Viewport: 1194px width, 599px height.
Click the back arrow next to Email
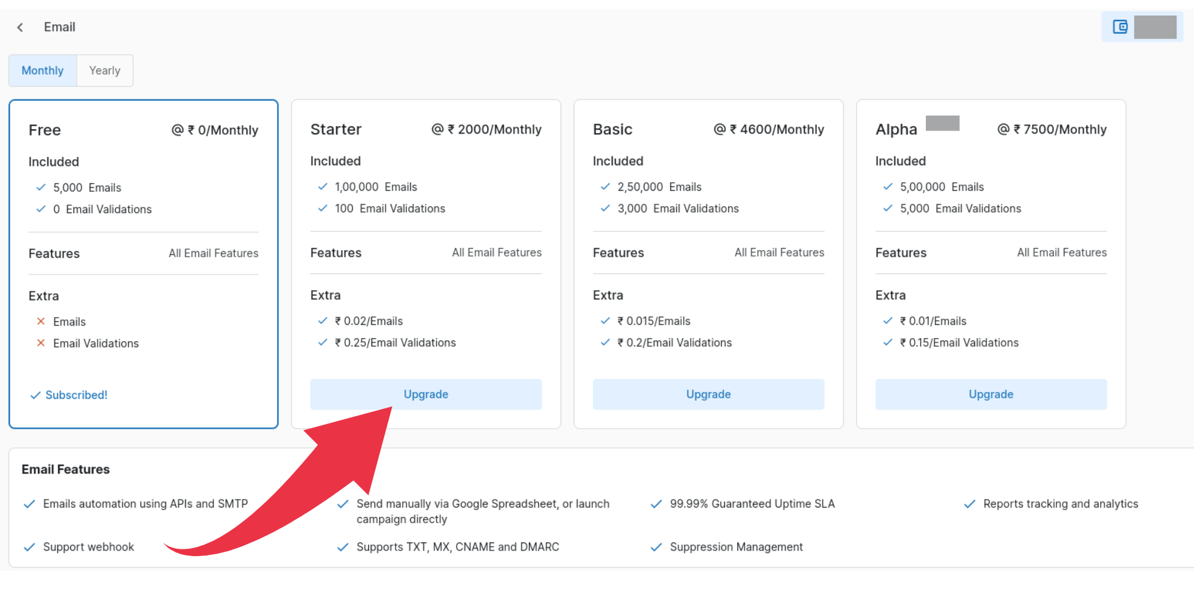click(21, 27)
